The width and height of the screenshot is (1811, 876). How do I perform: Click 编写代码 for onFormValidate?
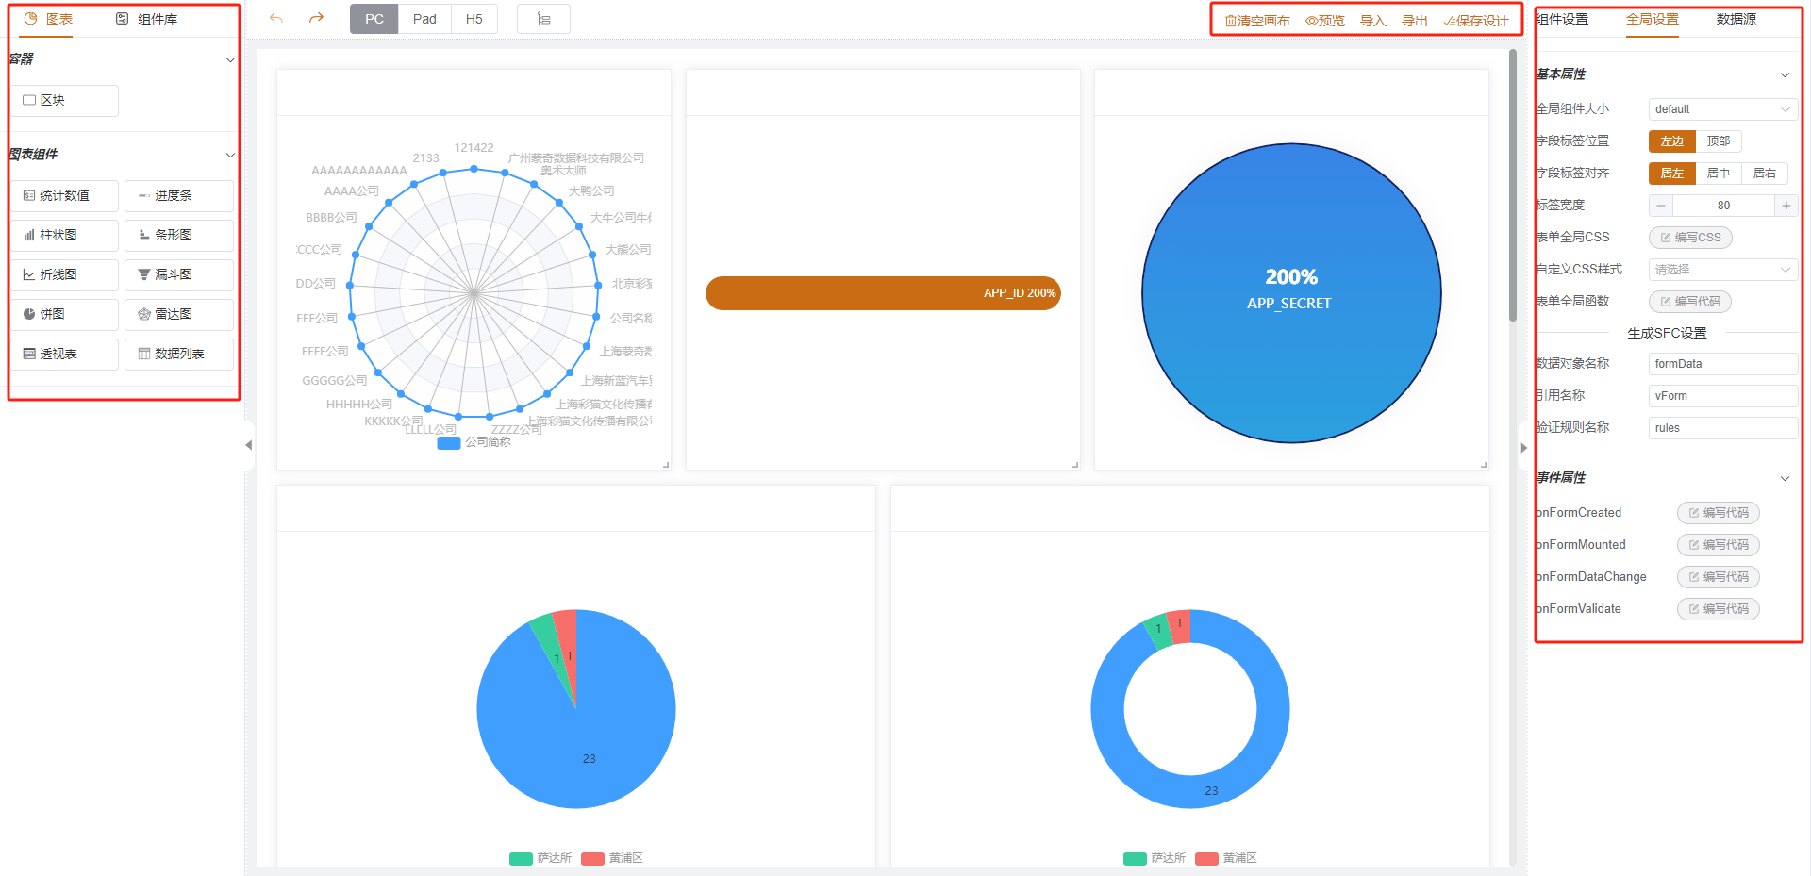[x=1719, y=609]
